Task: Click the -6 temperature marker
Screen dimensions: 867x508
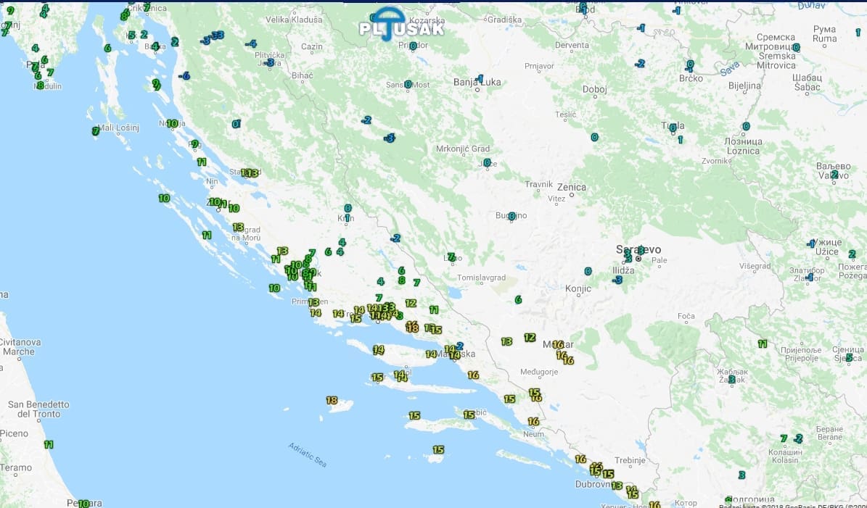Action: pos(185,75)
